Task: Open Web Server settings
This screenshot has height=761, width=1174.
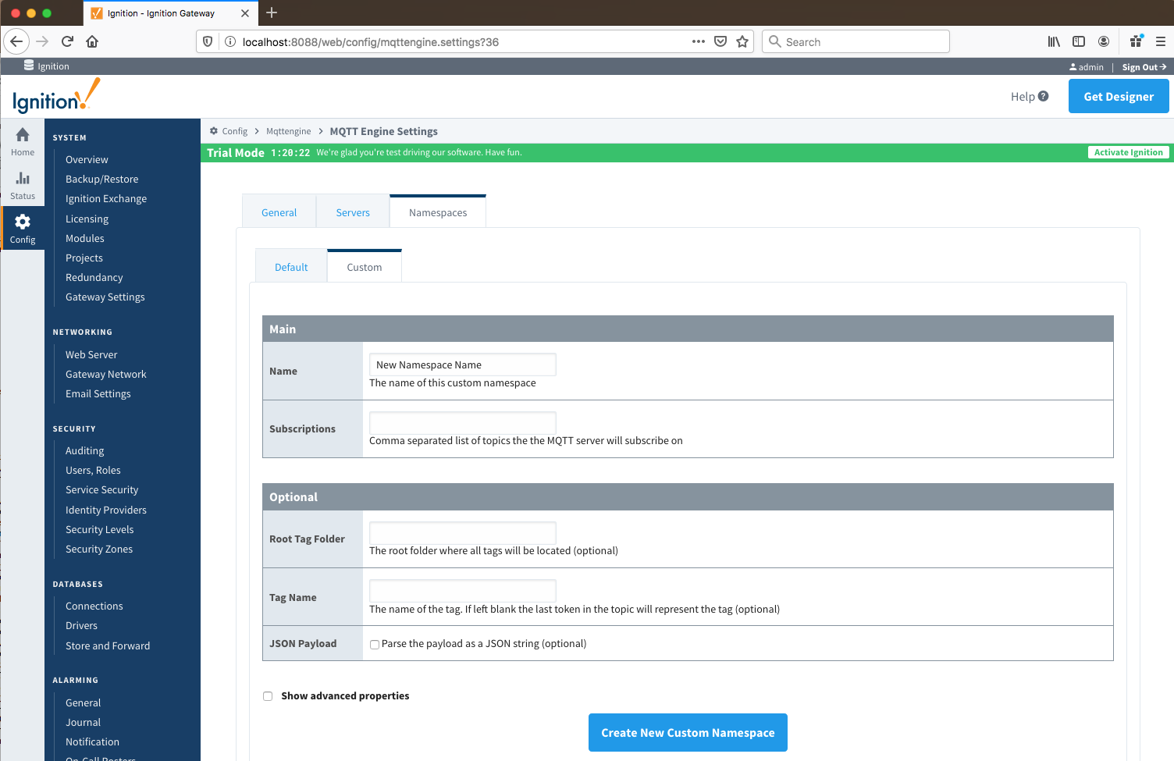Action: click(91, 354)
